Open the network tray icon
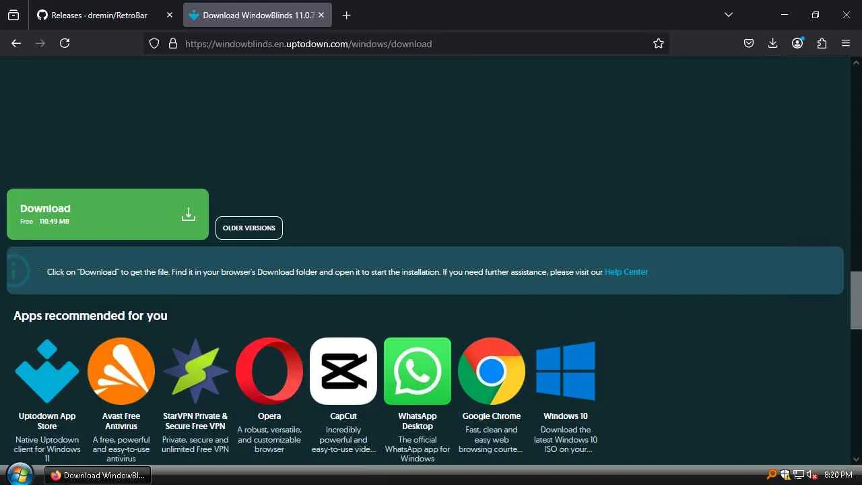Viewport: 862px width, 485px height. (799, 475)
